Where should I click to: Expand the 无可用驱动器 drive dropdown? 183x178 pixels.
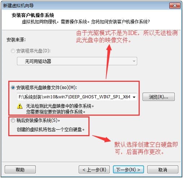[77, 61]
